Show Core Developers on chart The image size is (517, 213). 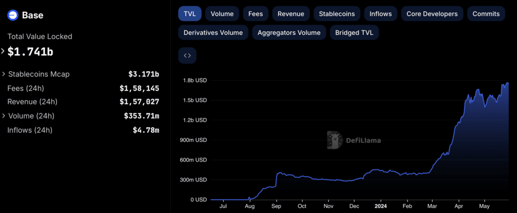coord(432,14)
